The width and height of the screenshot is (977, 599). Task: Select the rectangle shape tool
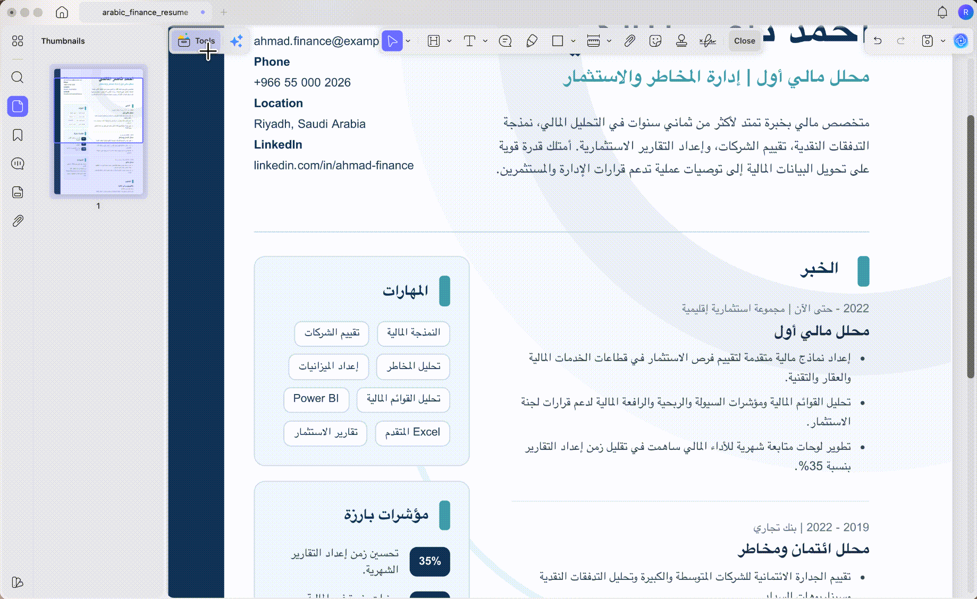pos(558,41)
